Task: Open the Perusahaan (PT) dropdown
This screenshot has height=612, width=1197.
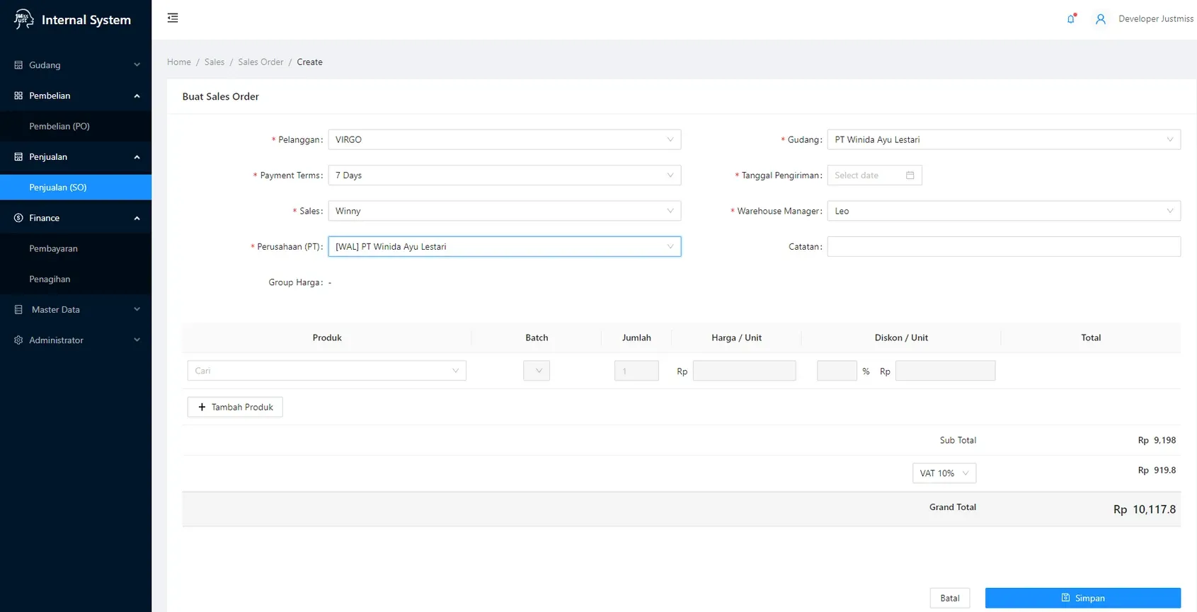Action: click(x=505, y=246)
